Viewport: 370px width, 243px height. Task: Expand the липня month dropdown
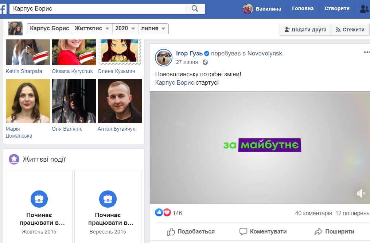click(x=153, y=28)
